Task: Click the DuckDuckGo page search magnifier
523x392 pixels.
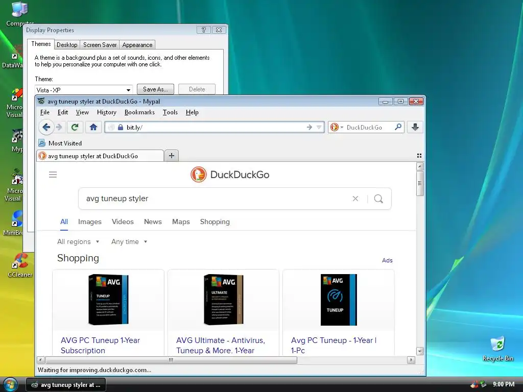Action: [378, 199]
